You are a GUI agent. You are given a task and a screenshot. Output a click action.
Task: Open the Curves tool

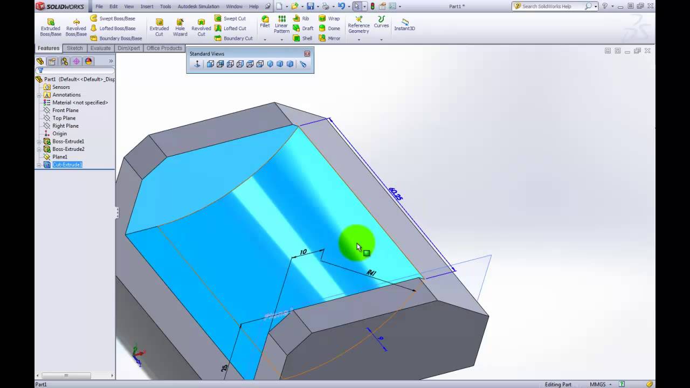381,22
